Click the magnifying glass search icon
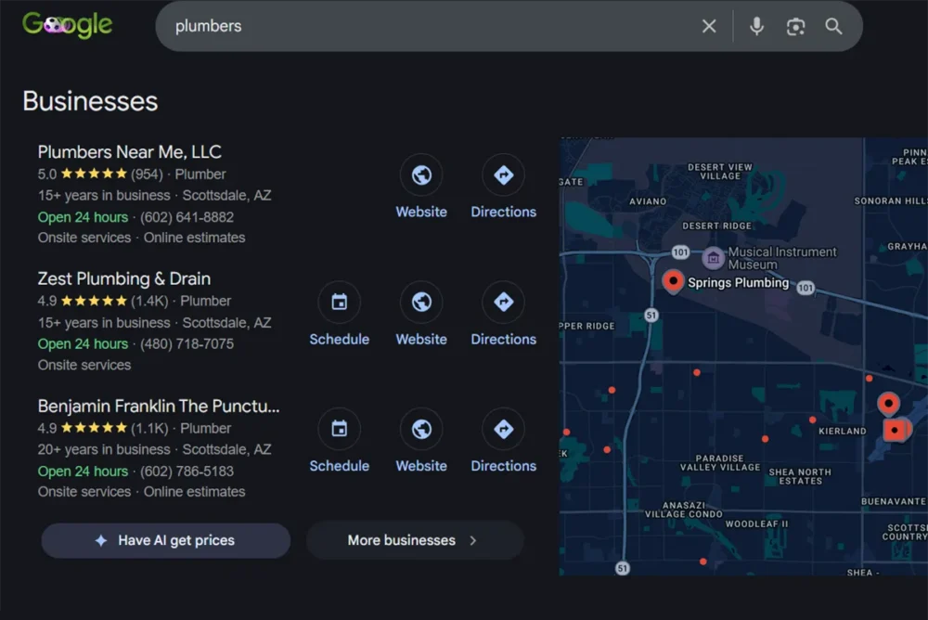Image resolution: width=928 pixels, height=620 pixels. pyautogui.click(x=833, y=26)
